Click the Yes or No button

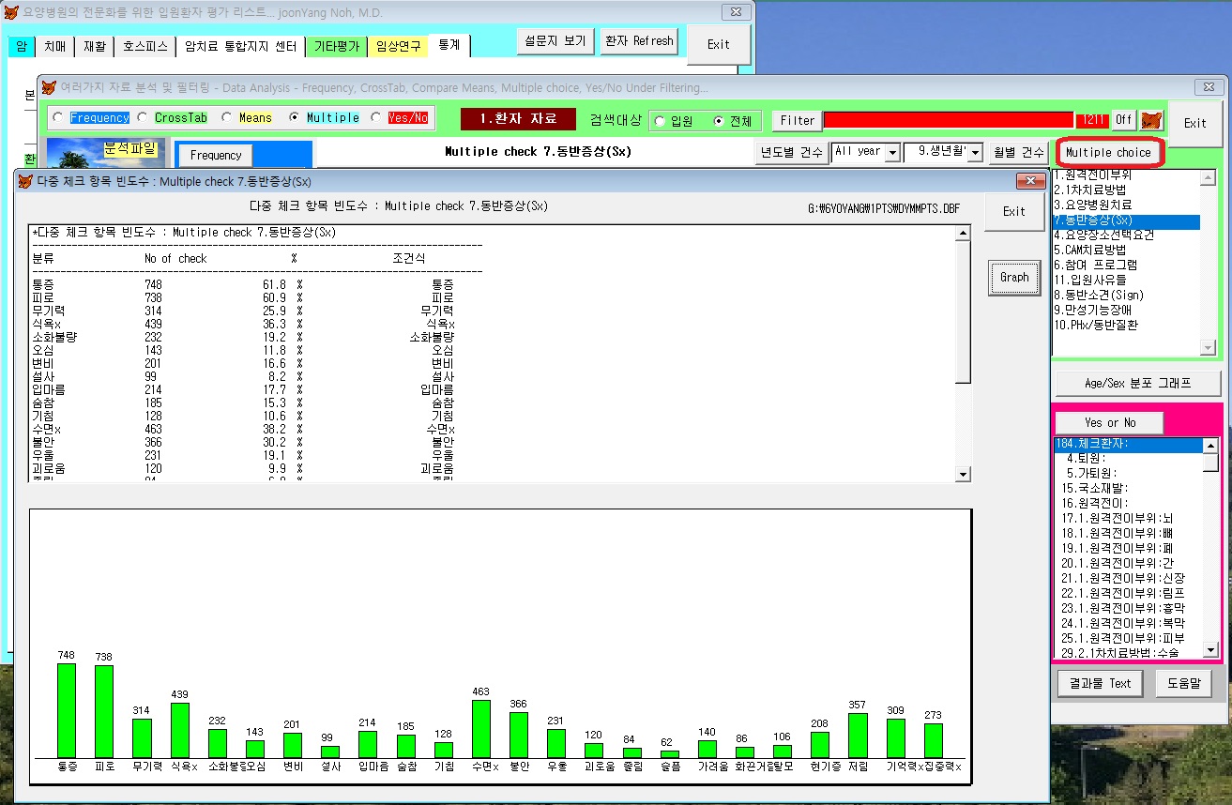(x=1110, y=422)
